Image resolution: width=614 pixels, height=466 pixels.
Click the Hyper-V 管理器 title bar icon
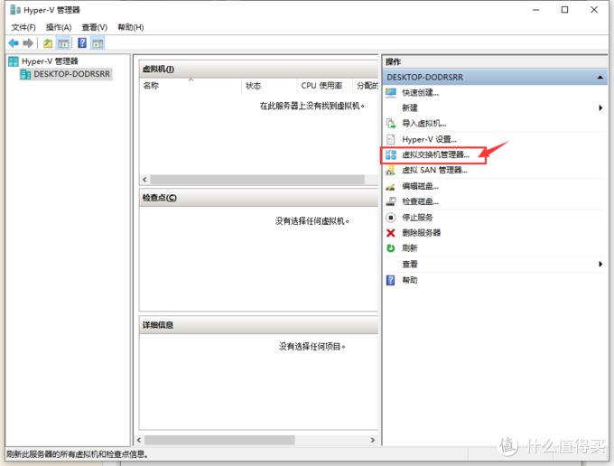point(15,10)
